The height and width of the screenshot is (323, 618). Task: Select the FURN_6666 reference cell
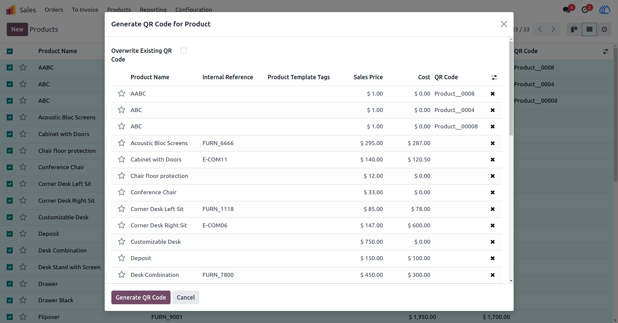pyautogui.click(x=218, y=143)
